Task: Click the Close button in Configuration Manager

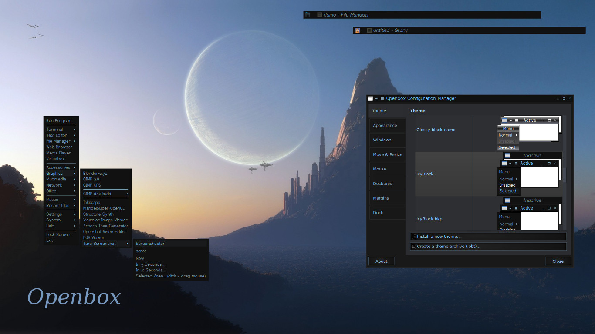Action: (558, 261)
